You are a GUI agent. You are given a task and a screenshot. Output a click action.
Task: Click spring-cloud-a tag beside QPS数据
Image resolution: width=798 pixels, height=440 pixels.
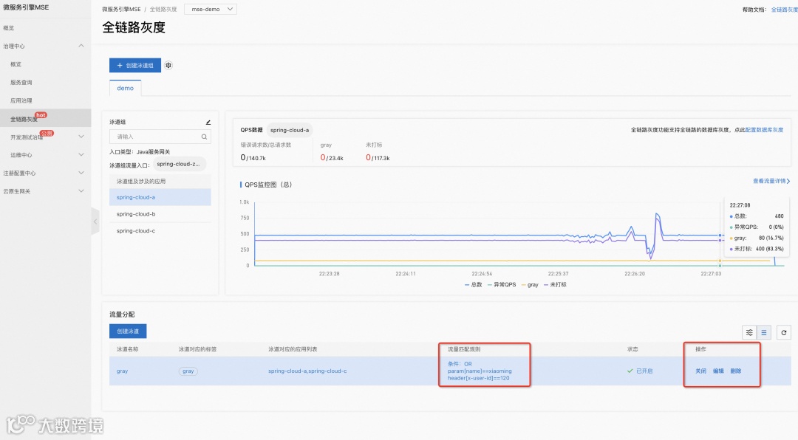coord(290,130)
